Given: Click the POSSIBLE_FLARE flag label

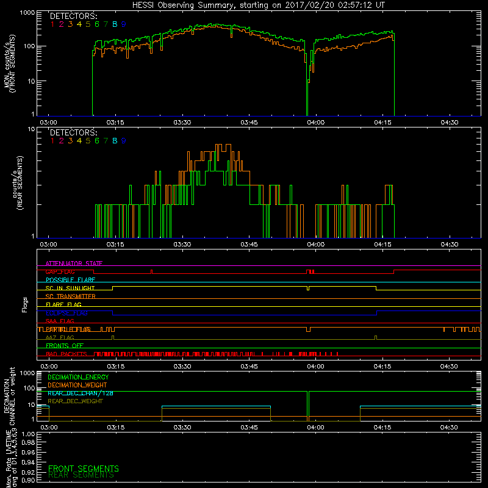Looking at the screenshot, I should click(x=70, y=280).
